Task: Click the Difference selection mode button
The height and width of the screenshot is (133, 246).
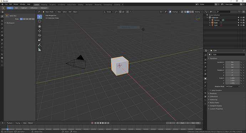Action: (34, 8)
